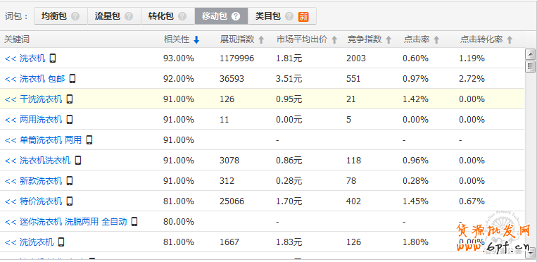This screenshot has width=537, height=262.
Task: Click help icon next to 均衡包
Action: (x=75, y=16)
